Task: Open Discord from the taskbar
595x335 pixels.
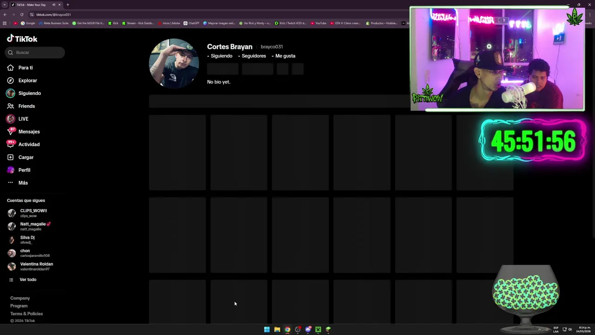Action: pyautogui.click(x=308, y=329)
